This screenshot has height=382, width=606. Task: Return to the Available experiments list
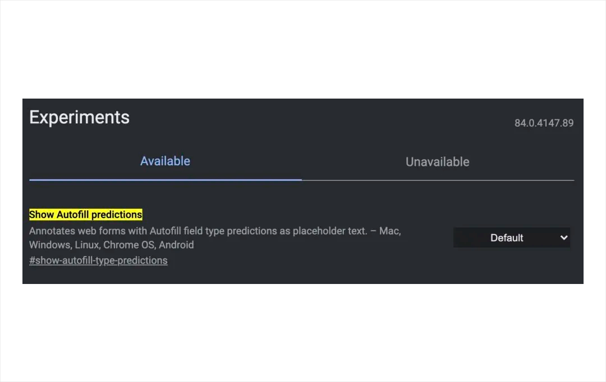tap(165, 161)
